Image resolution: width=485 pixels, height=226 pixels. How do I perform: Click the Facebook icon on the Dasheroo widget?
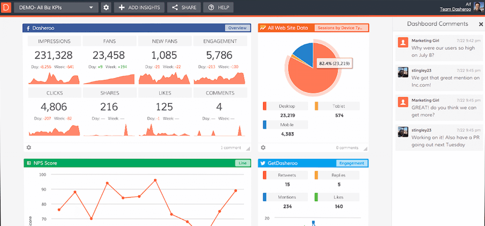tap(28, 28)
